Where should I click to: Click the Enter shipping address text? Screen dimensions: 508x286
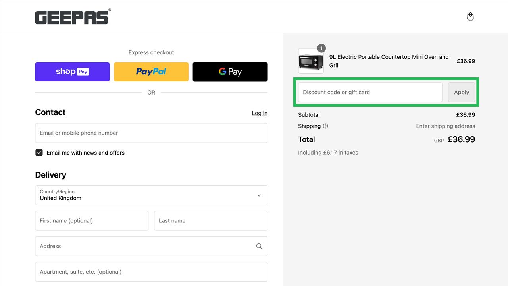(x=446, y=126)
